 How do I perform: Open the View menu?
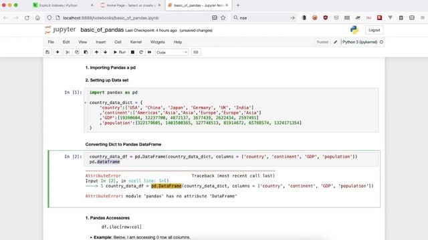point(83,42)
